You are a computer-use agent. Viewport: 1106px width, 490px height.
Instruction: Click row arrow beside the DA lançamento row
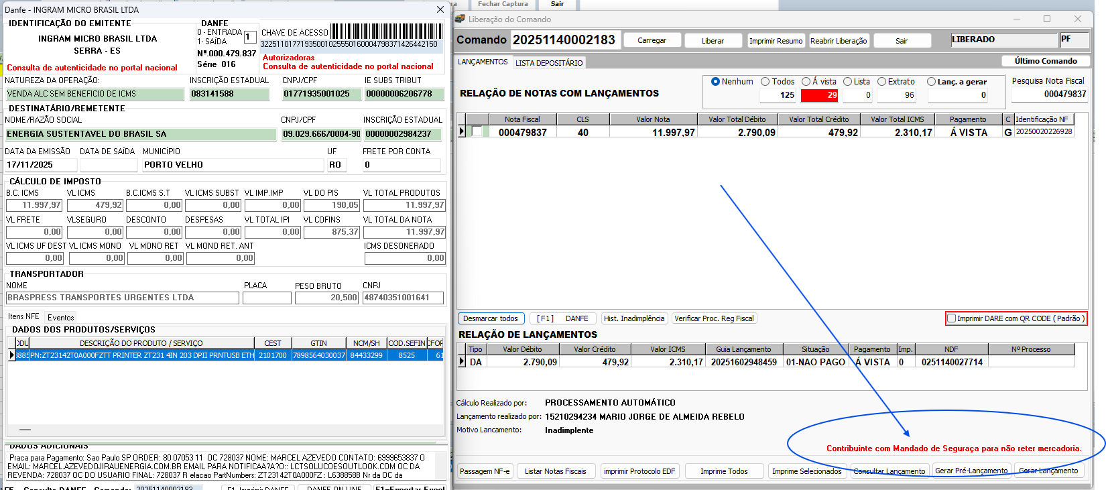(x=461, y=361)
